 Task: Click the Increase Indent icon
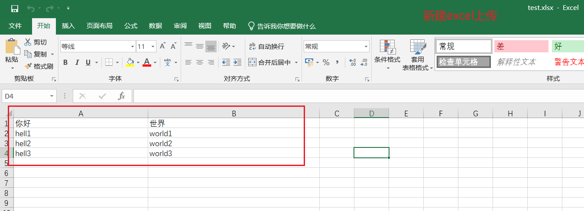coord(237,62)
